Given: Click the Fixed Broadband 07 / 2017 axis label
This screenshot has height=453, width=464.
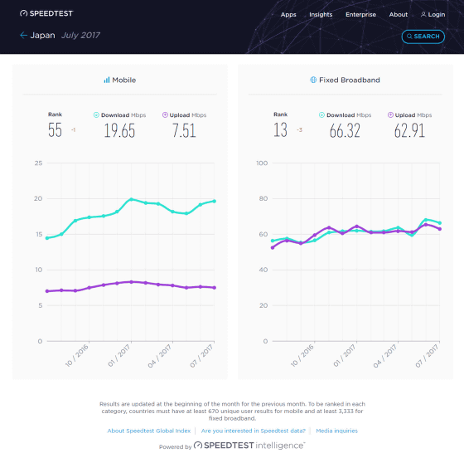Looking at the screenshot, I should 427,356.
